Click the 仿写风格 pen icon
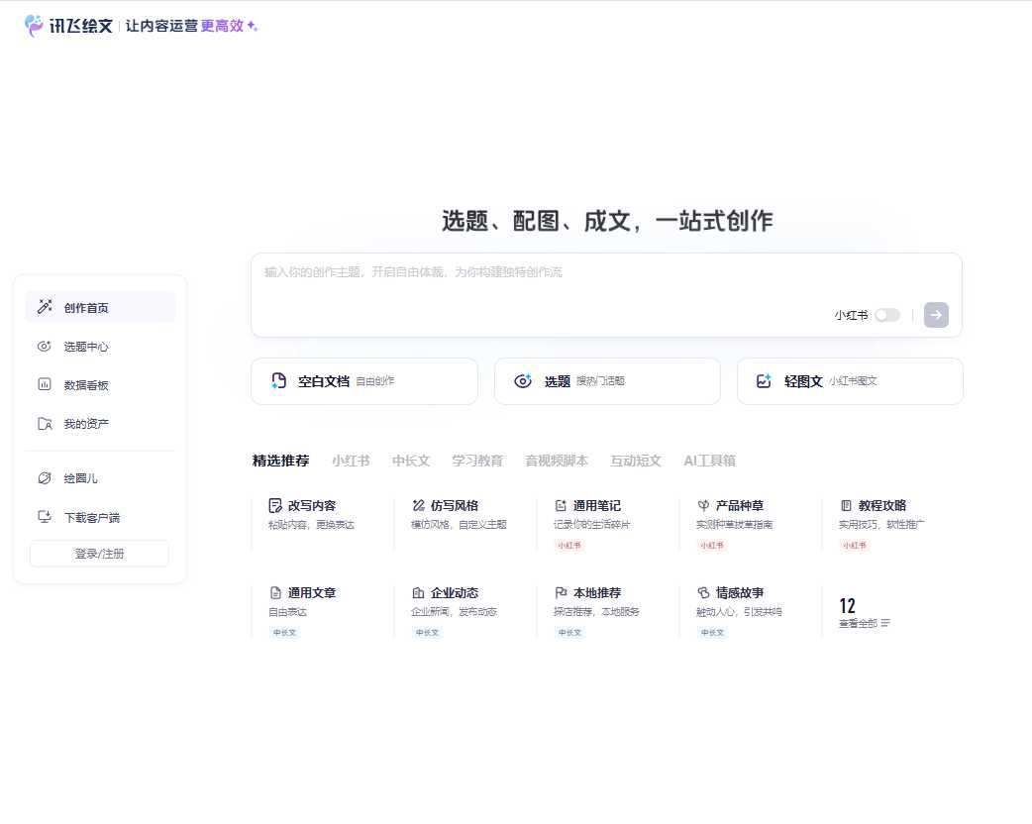The height and width of the screenshot is (824, 1032). pyautogui.click(x=419, y=504)
